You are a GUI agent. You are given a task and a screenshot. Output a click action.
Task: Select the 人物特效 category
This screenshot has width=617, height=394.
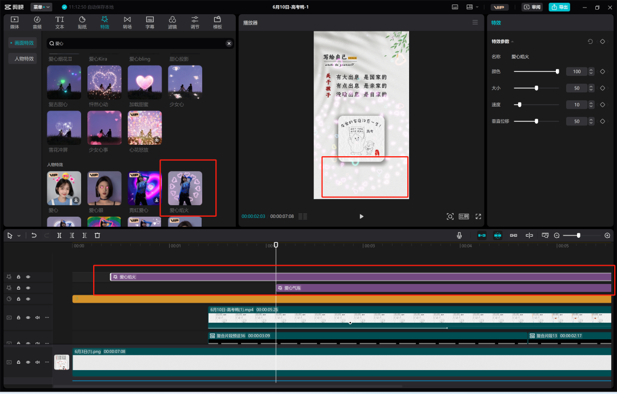[x=24, y=59]
